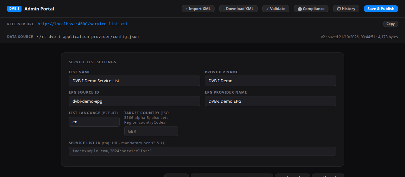Select the config.json data source path

point(88,37)
